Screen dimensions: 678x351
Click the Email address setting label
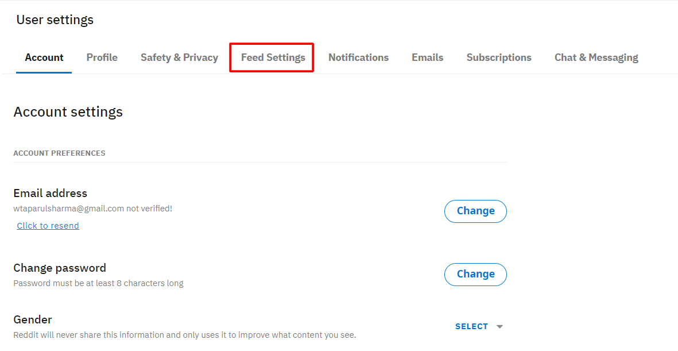51,193
